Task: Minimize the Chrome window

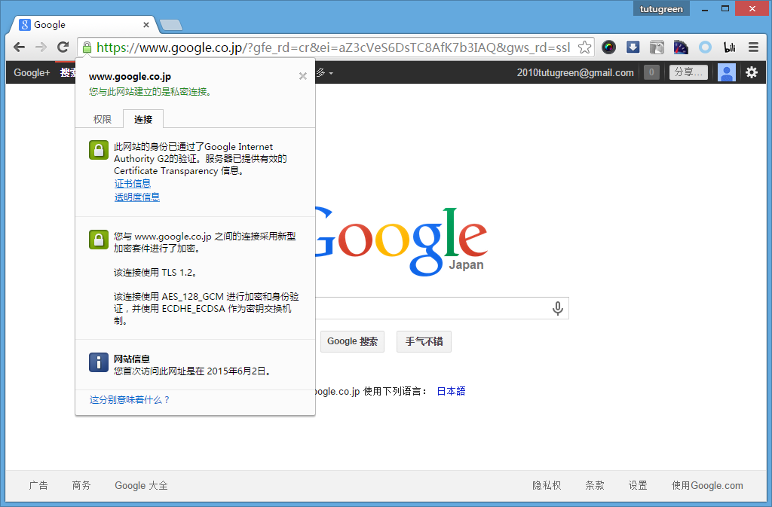Action: click(705, 9)
